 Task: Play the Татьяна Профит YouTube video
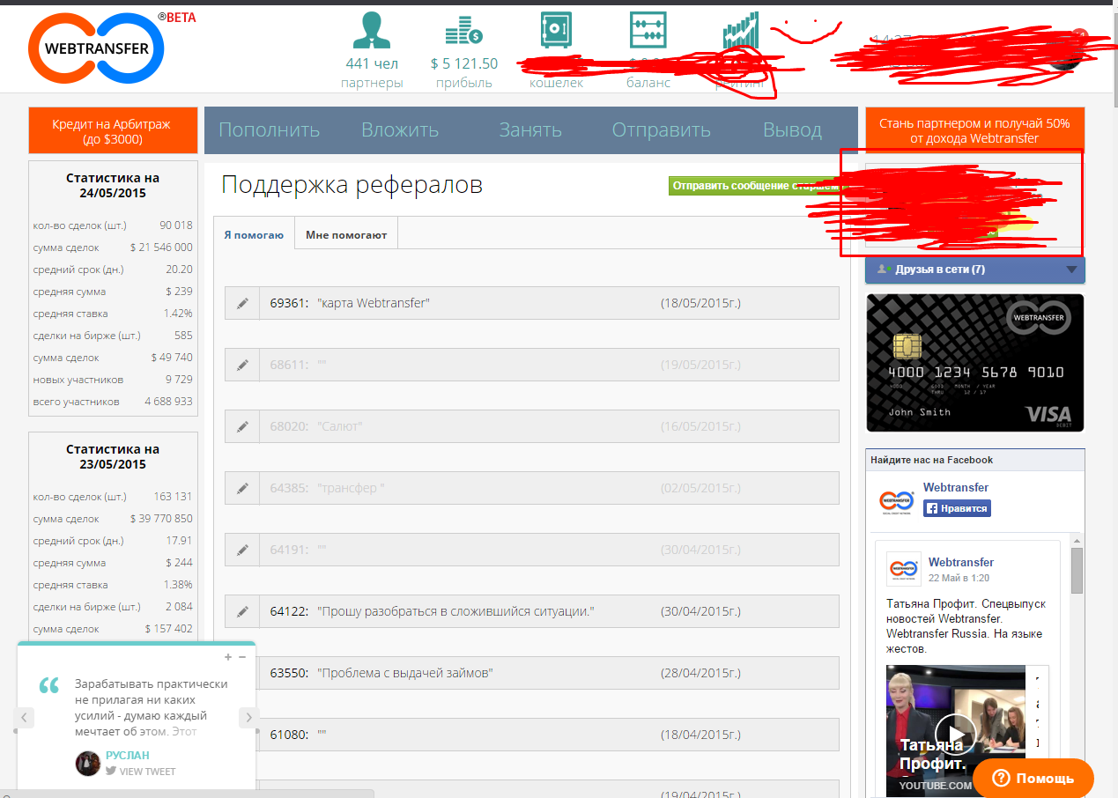(955, 733)
